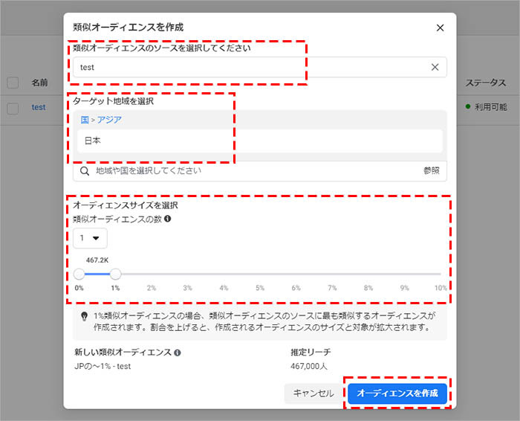Click 参照 to browse regions
The width and height of the screenshot is (520, 421).
(432, 171)
